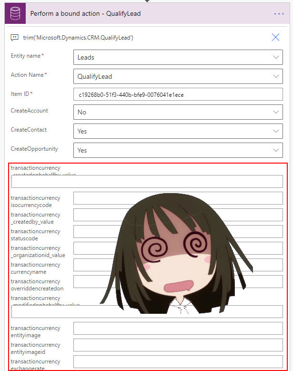The height and width of the screenshot is (371, 293).
Task: Click the transactioncurrency overriddencreatedon field
Action: coord(178,281)
